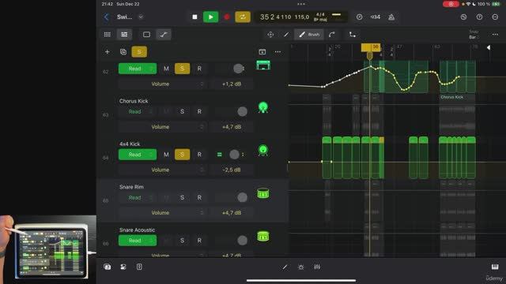Toggle the track headers list view button
The image size is (506, 284).
[x=124, y=35]
